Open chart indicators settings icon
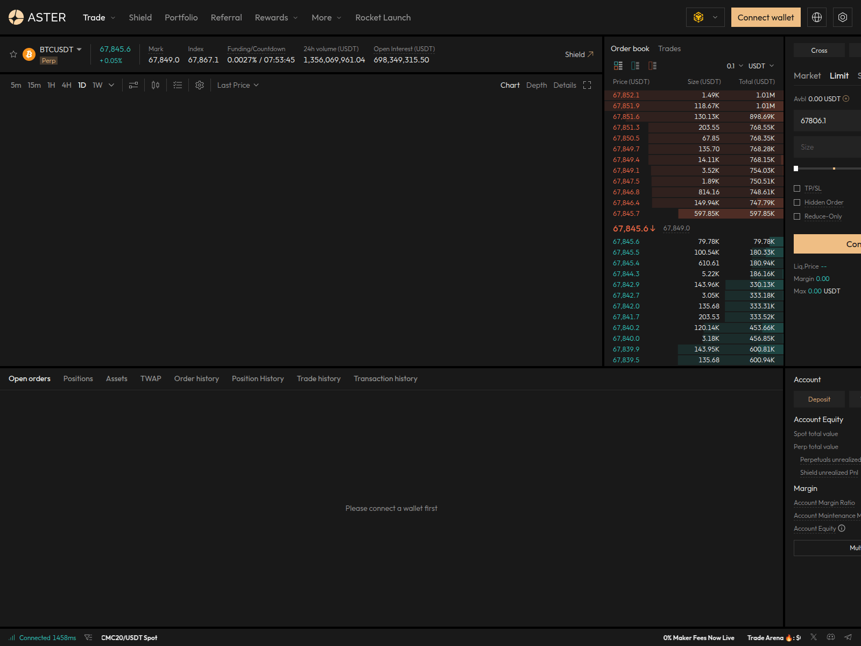 coord(133,85)
